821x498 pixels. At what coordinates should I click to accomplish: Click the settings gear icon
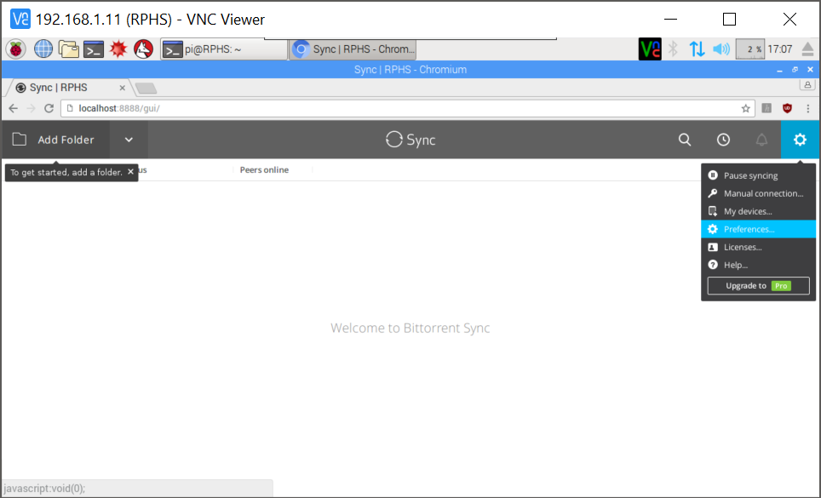point(800,140)
